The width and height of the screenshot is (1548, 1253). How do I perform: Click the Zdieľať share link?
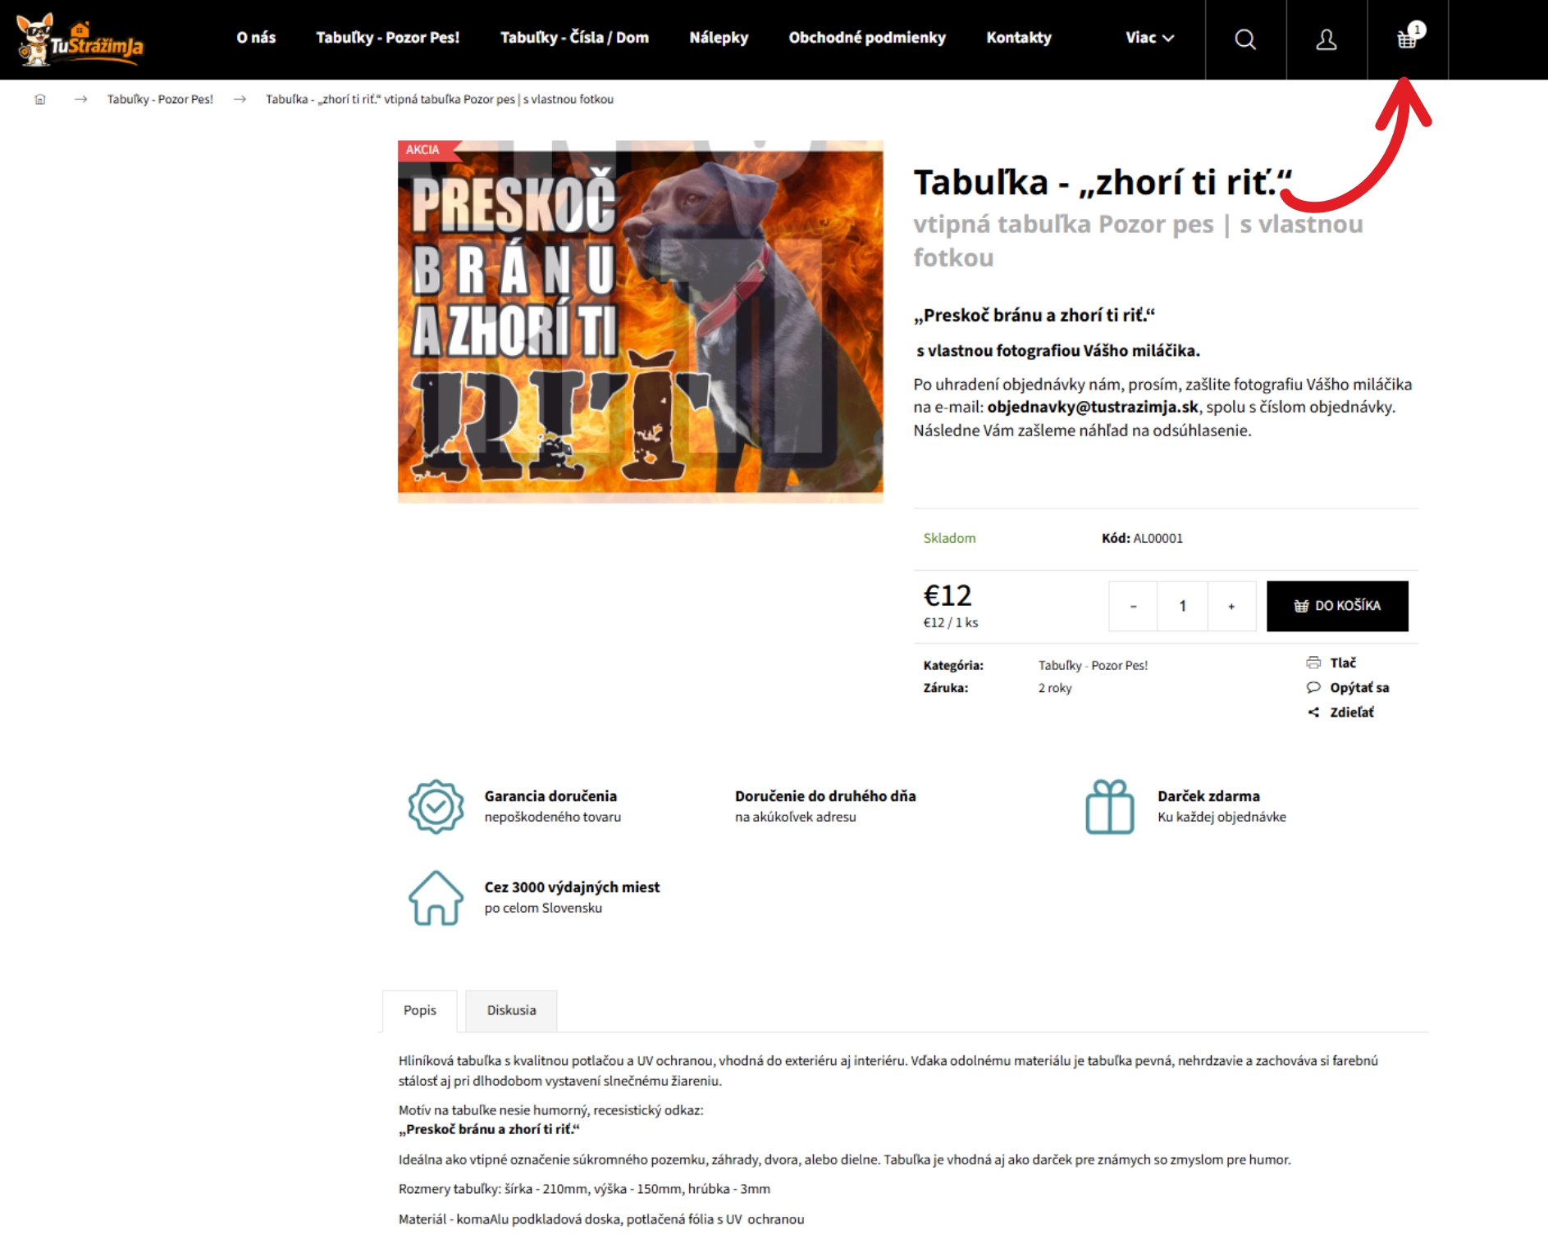tap(1352, 712)
